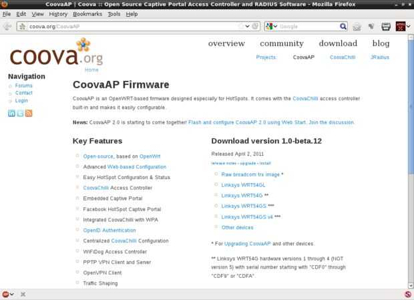Click the OpenWrt feature link
Screen dimensions: 414x300
(150, 156)
